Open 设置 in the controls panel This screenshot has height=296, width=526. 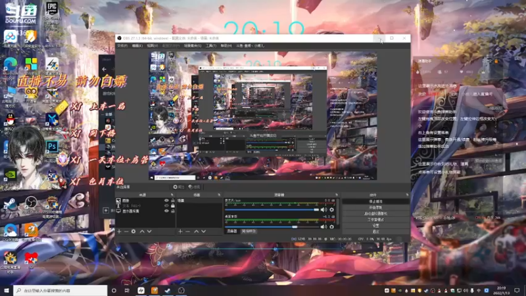point(375,226)
